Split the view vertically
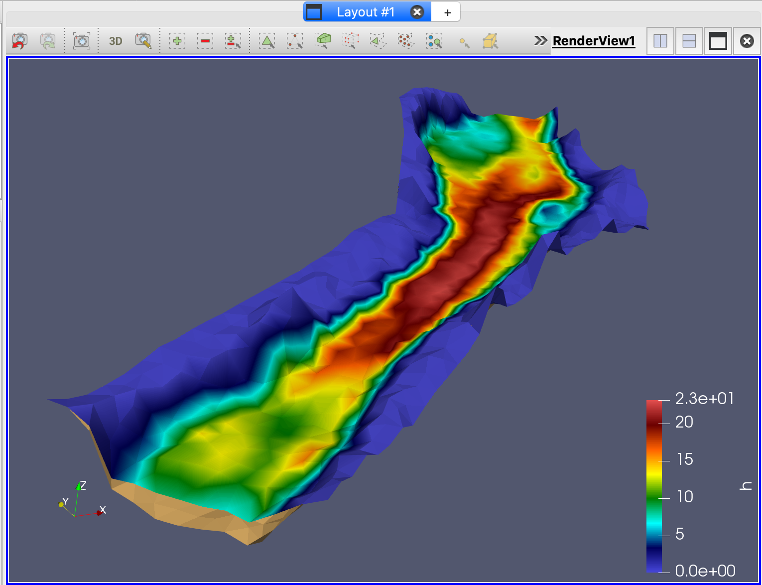762x585 pixels. 689,41
